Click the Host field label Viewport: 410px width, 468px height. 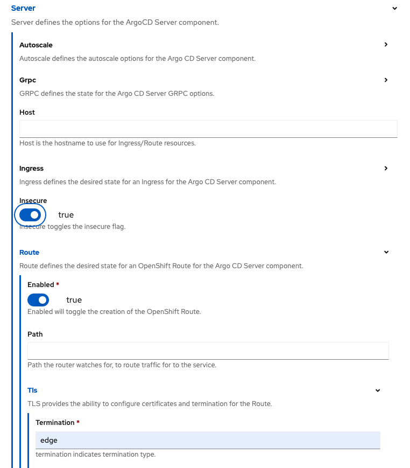(27, 113)
